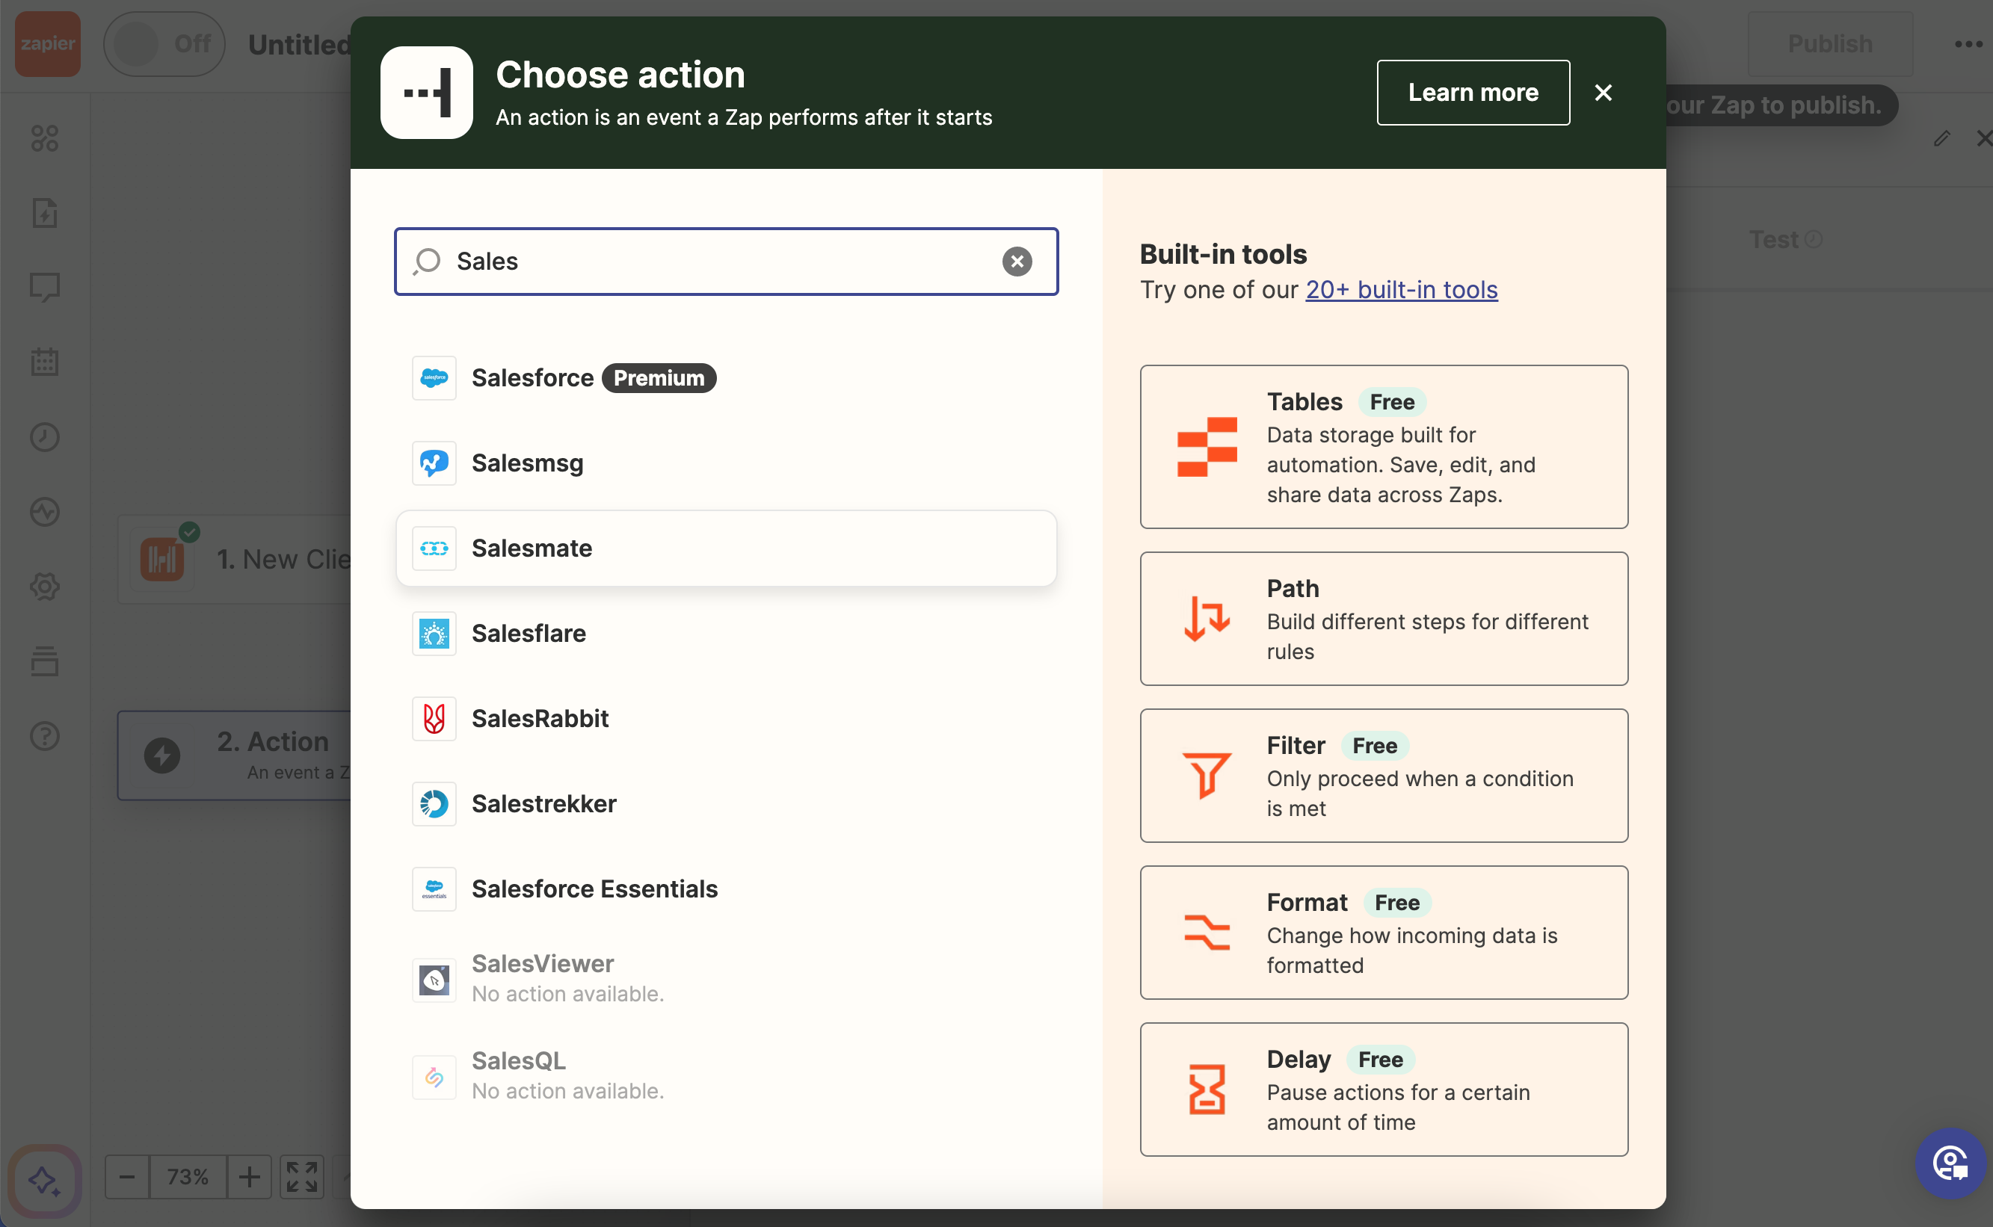Select step 1 New Client trigger
This screenshot has height=1227, width=1993.
(235, 559)
